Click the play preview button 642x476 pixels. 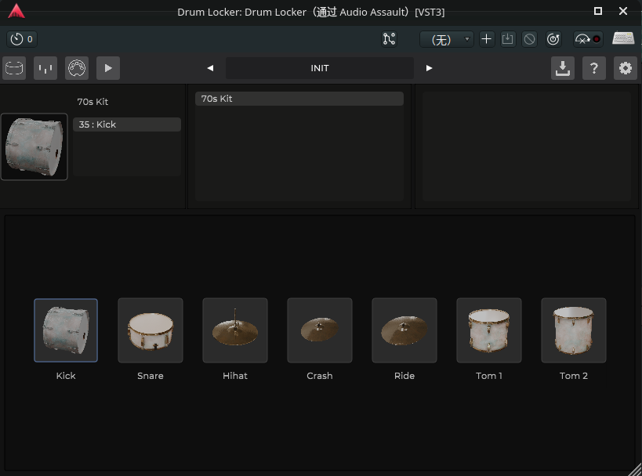pyautogui.click(x=108, y=68)
